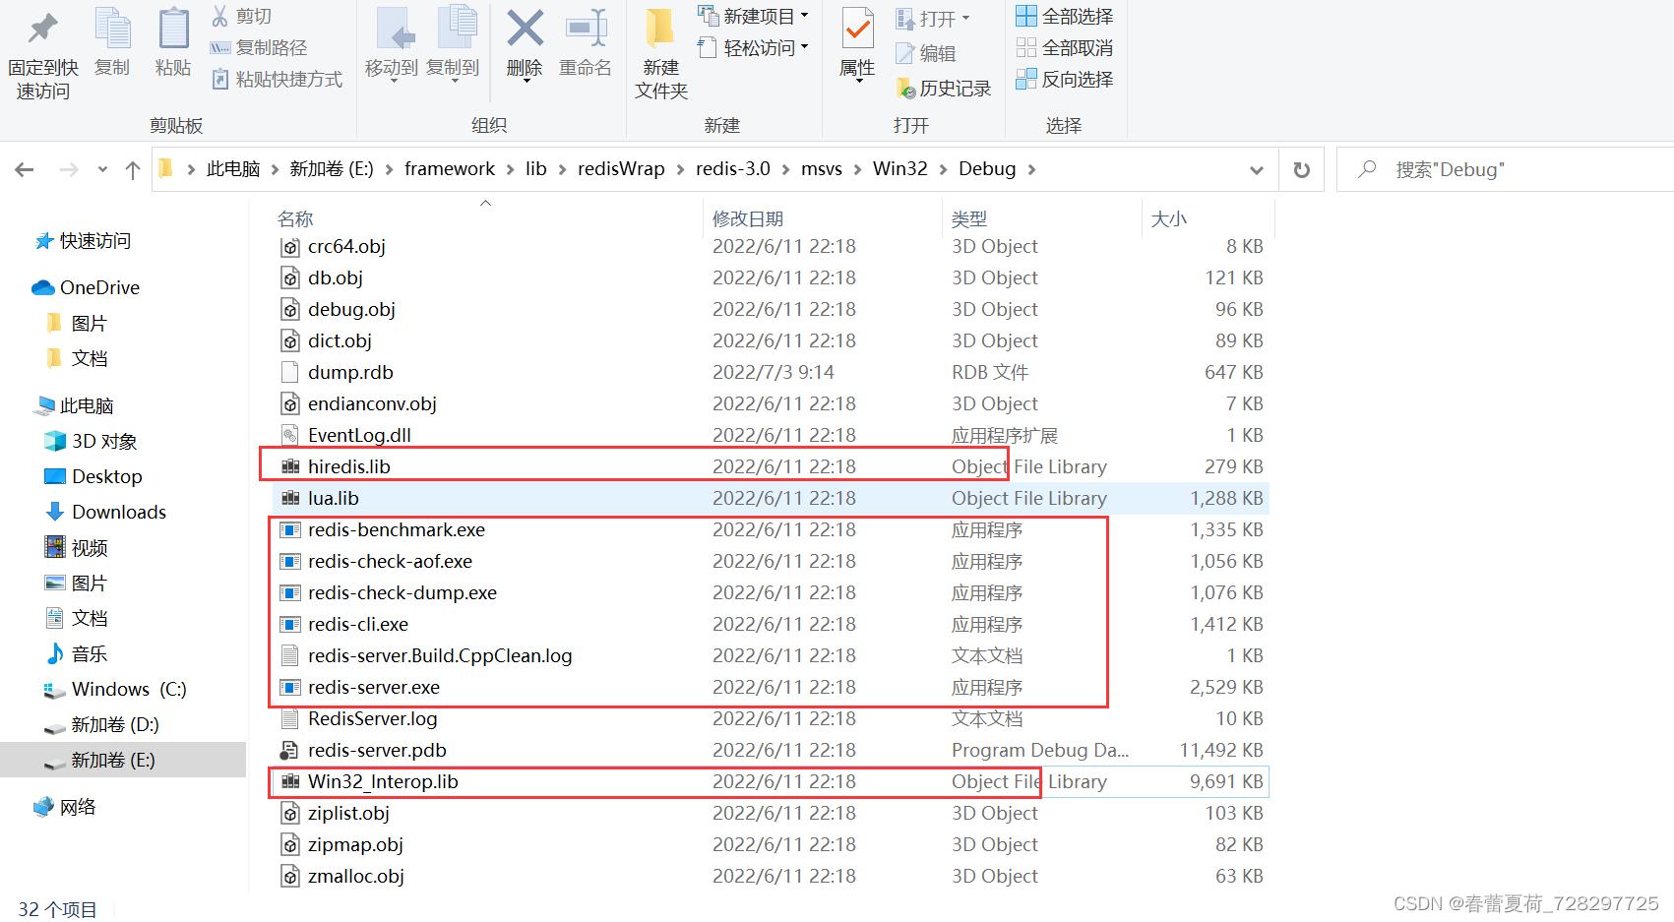Click the refresh button beside address bar
Image resolution: width=1674 pixels, height=922 pixels.
coord(1301,169)
